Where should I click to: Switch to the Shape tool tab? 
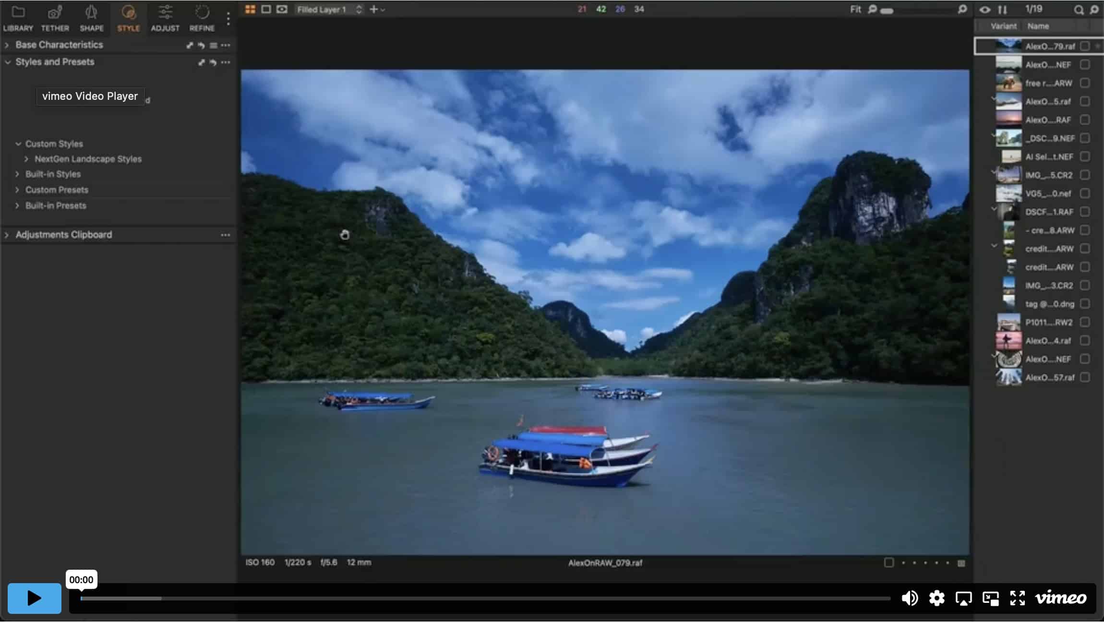92,18
